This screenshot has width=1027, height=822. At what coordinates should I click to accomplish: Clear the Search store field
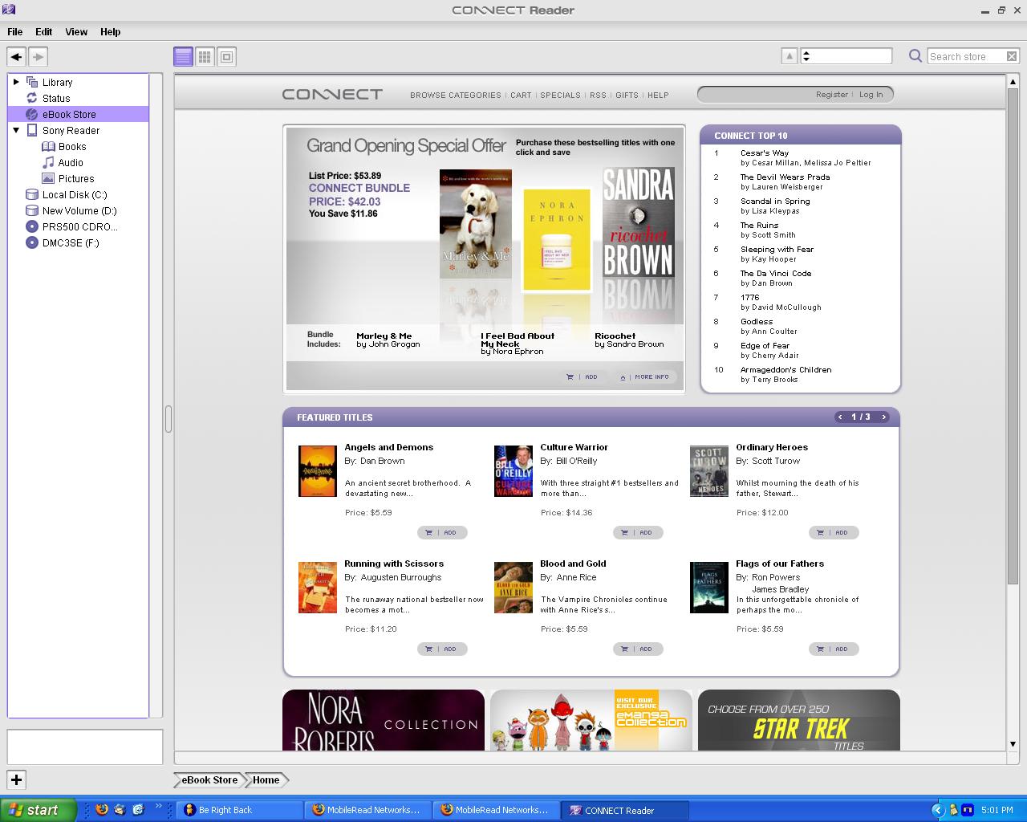pyautogui.click(x=1012, y=56)
